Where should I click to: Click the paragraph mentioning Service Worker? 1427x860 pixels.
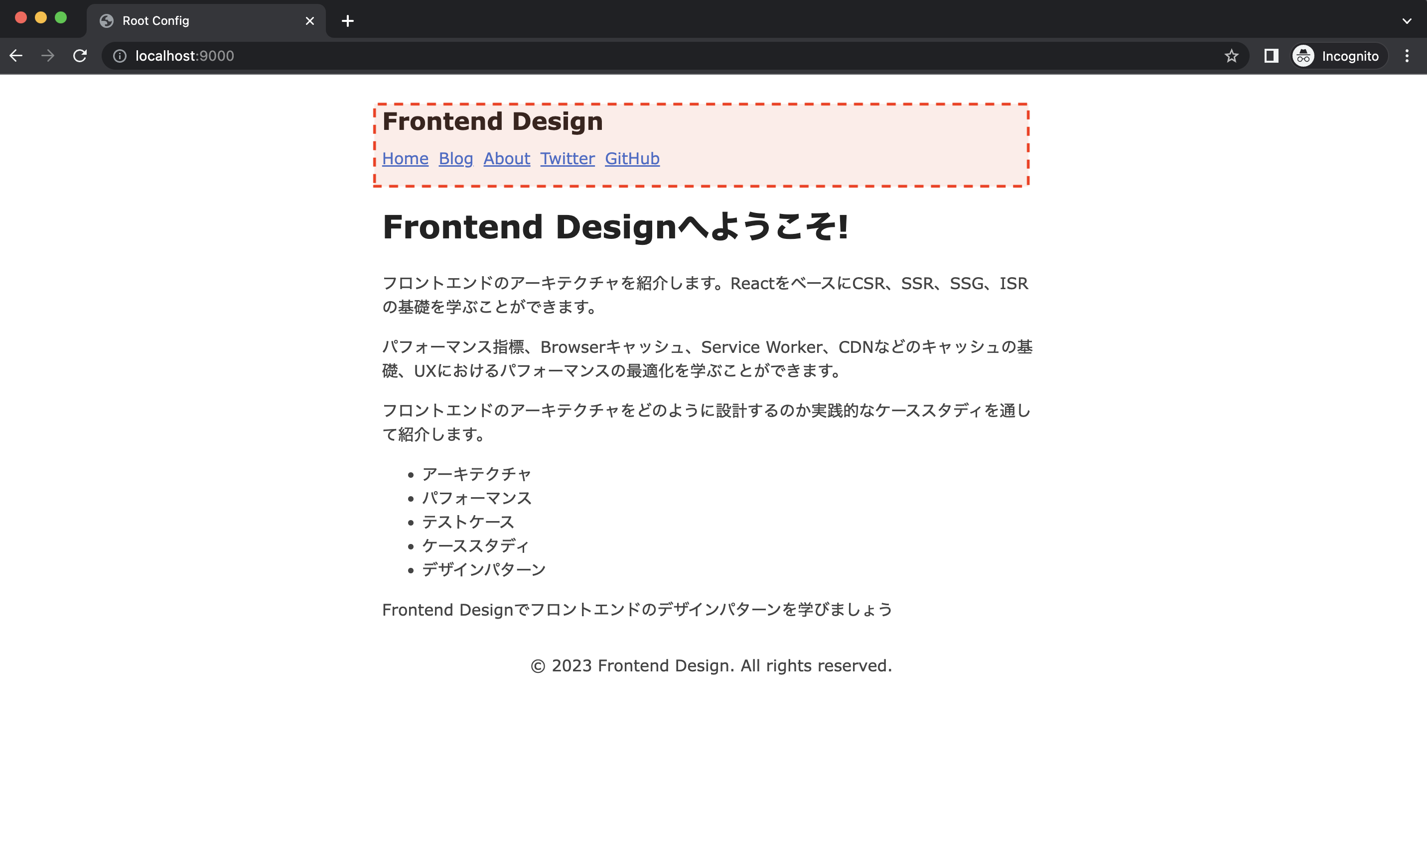[x=707, y=358]
